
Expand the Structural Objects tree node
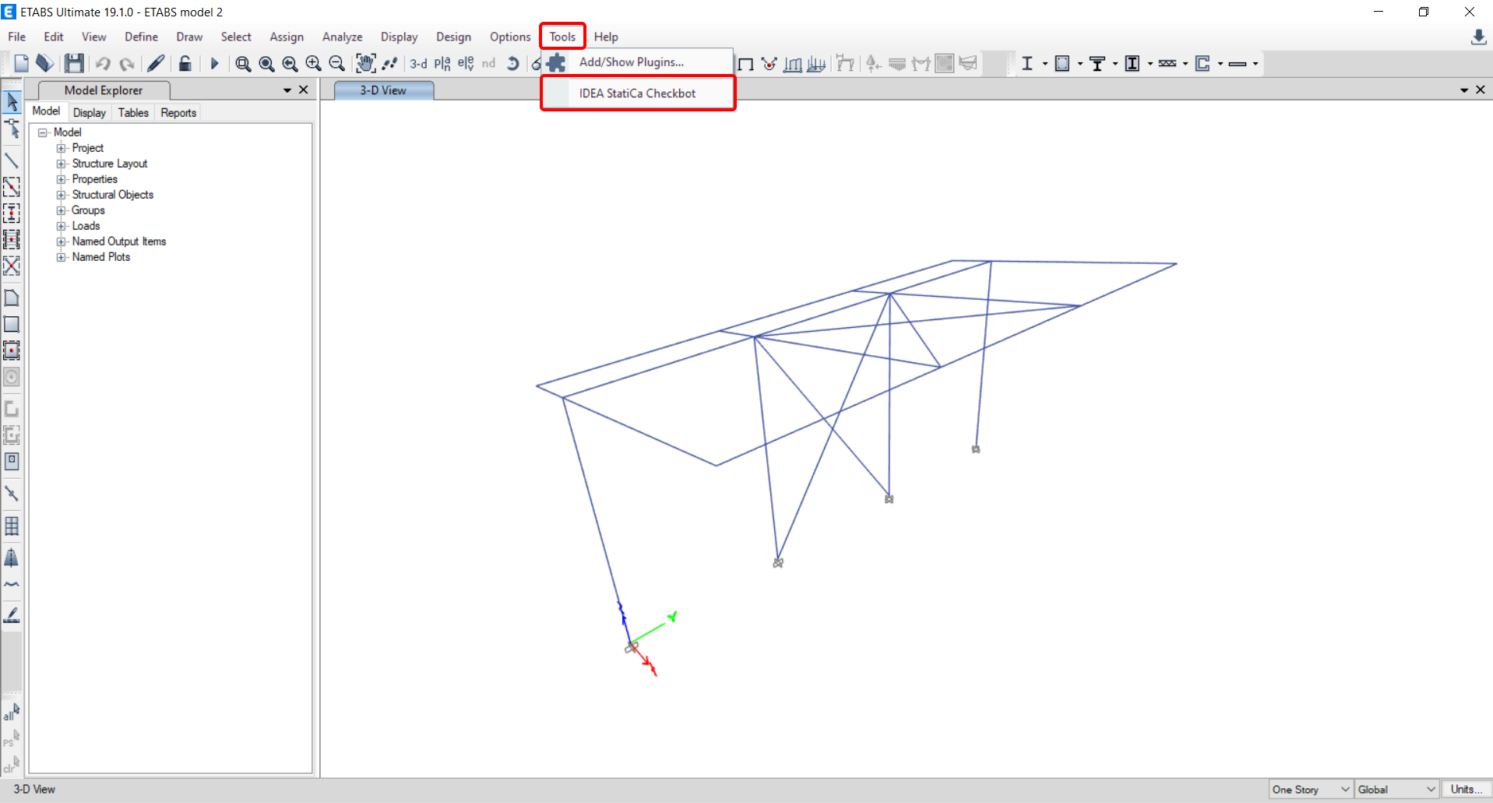click(62, 195)
